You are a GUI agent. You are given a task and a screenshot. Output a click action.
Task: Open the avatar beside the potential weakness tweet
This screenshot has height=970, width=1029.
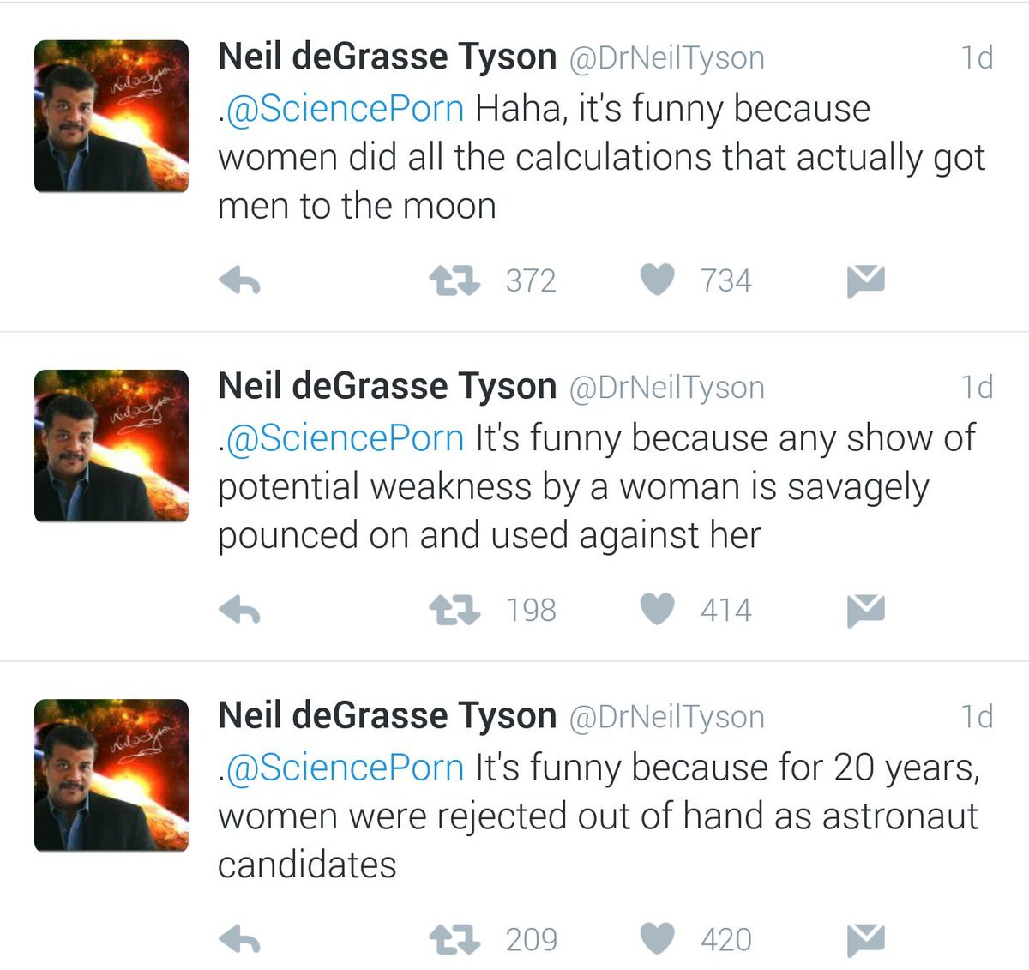(x=111, y=445)
